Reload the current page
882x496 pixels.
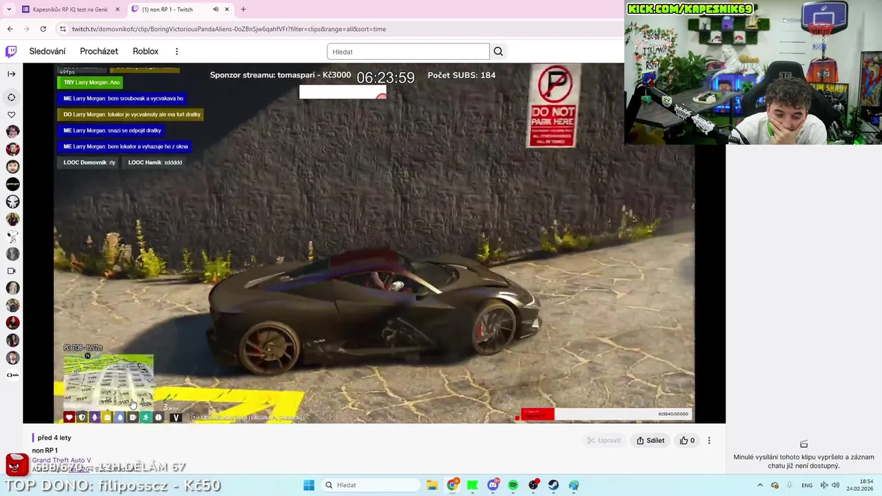pyautogui.click(x=43, y=29)
